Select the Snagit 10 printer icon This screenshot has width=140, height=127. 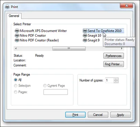click(85, 36)
